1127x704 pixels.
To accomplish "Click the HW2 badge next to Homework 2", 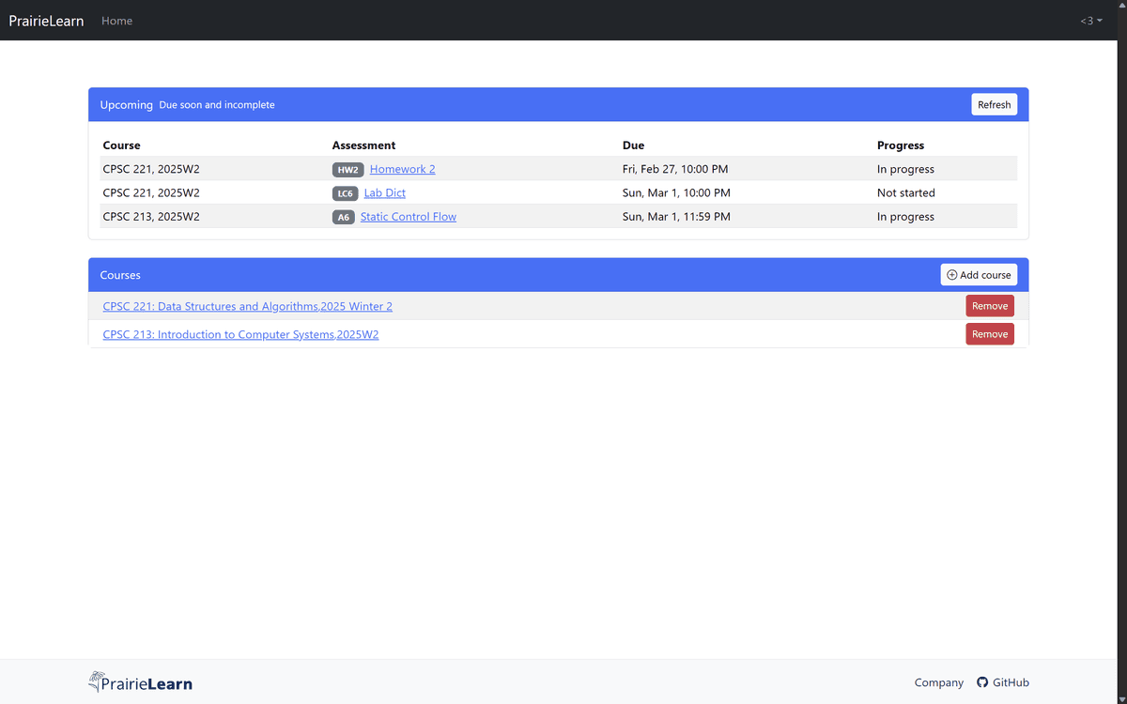I will point(347,169).
